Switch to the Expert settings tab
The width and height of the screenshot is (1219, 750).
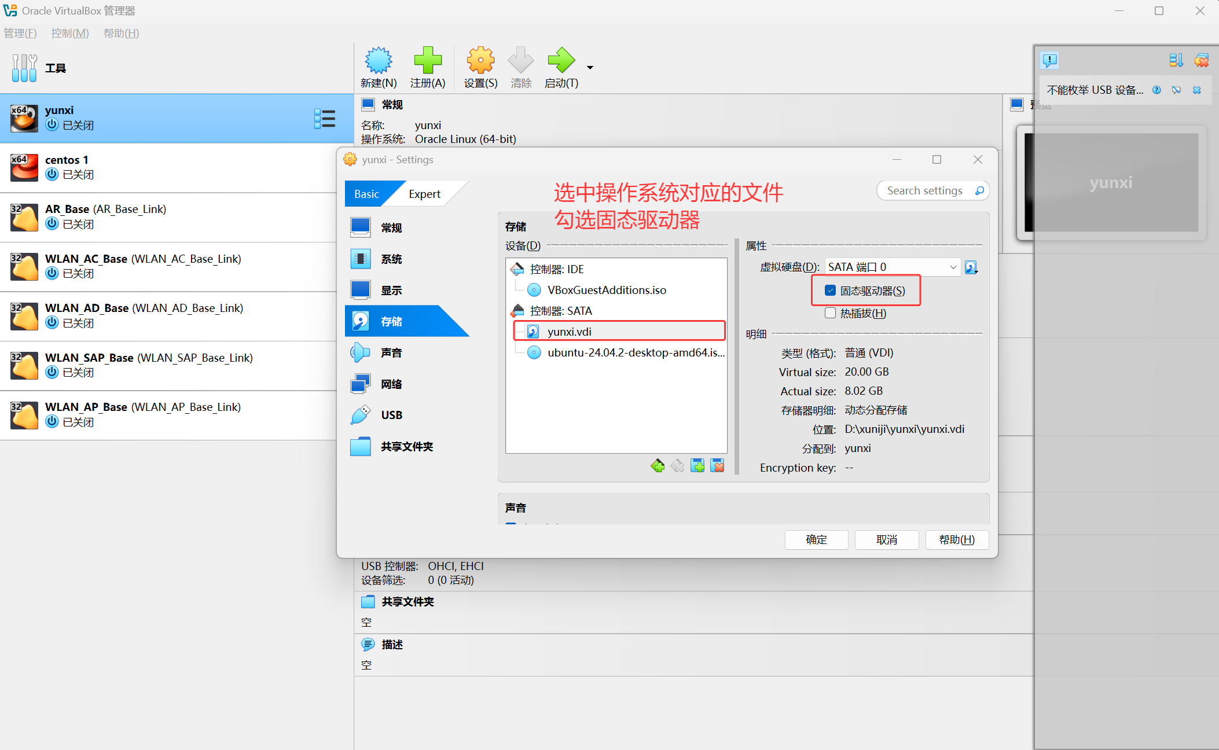coord(424,194)
